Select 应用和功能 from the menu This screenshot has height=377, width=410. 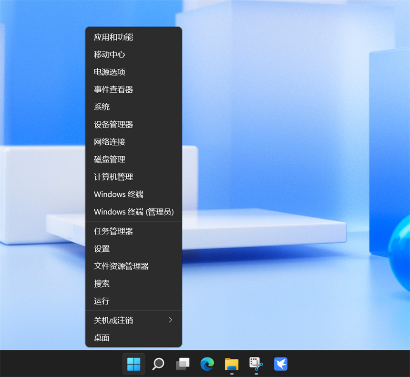(113, 37)
